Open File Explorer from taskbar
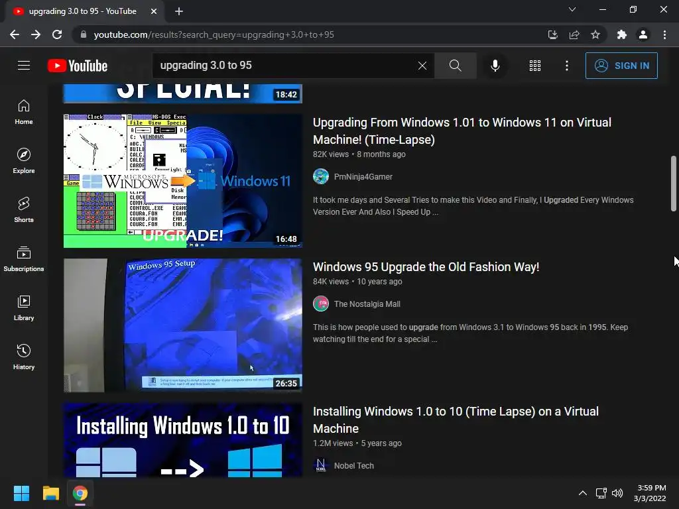Viewport: 679px width, 509px height. click(50, 493)
